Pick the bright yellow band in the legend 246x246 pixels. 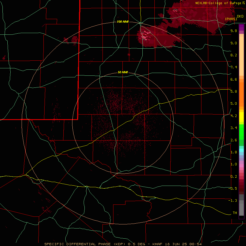click(x=241, y=117)
